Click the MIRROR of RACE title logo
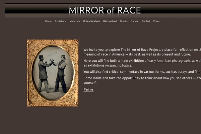 tap(105, 10)
